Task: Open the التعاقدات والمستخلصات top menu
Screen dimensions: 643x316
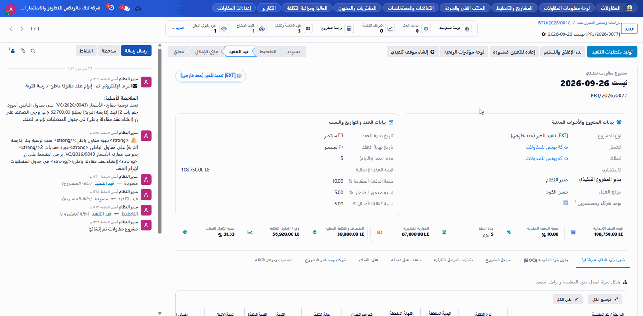Action: pos(411,8)
